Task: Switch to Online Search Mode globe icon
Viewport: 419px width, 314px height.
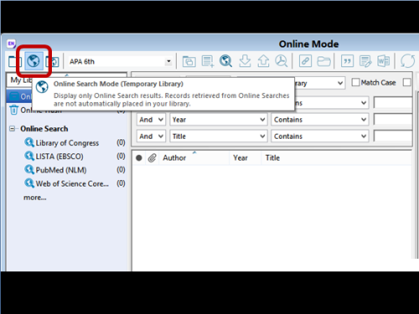Action: pos(34,61)
